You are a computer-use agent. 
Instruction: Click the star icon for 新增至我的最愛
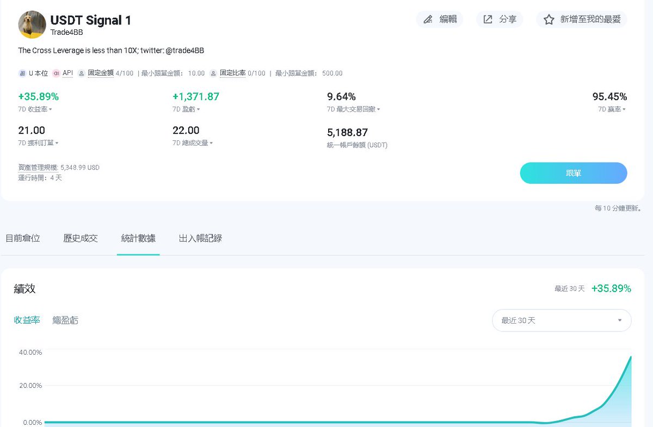point(549,19)
